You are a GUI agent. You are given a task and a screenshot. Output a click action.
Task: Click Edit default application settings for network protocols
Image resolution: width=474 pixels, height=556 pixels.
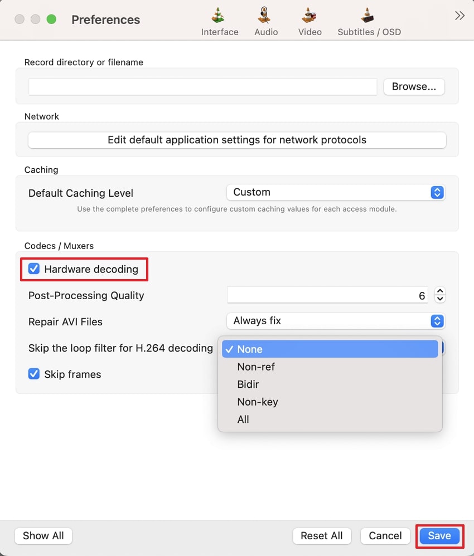237,140
